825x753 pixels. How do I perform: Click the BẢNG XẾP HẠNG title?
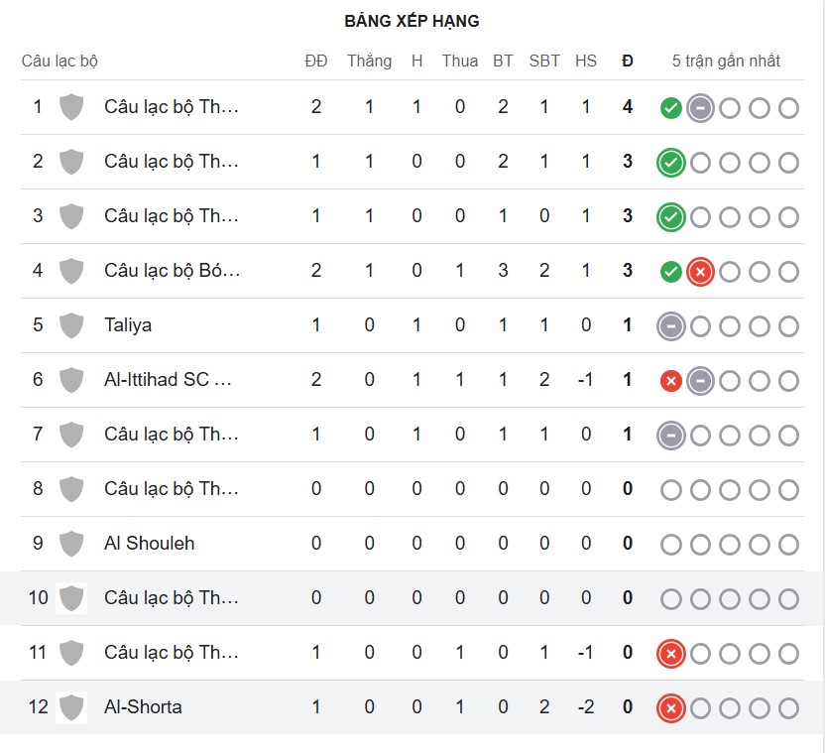pyautogui.click(x=412, y=21)
